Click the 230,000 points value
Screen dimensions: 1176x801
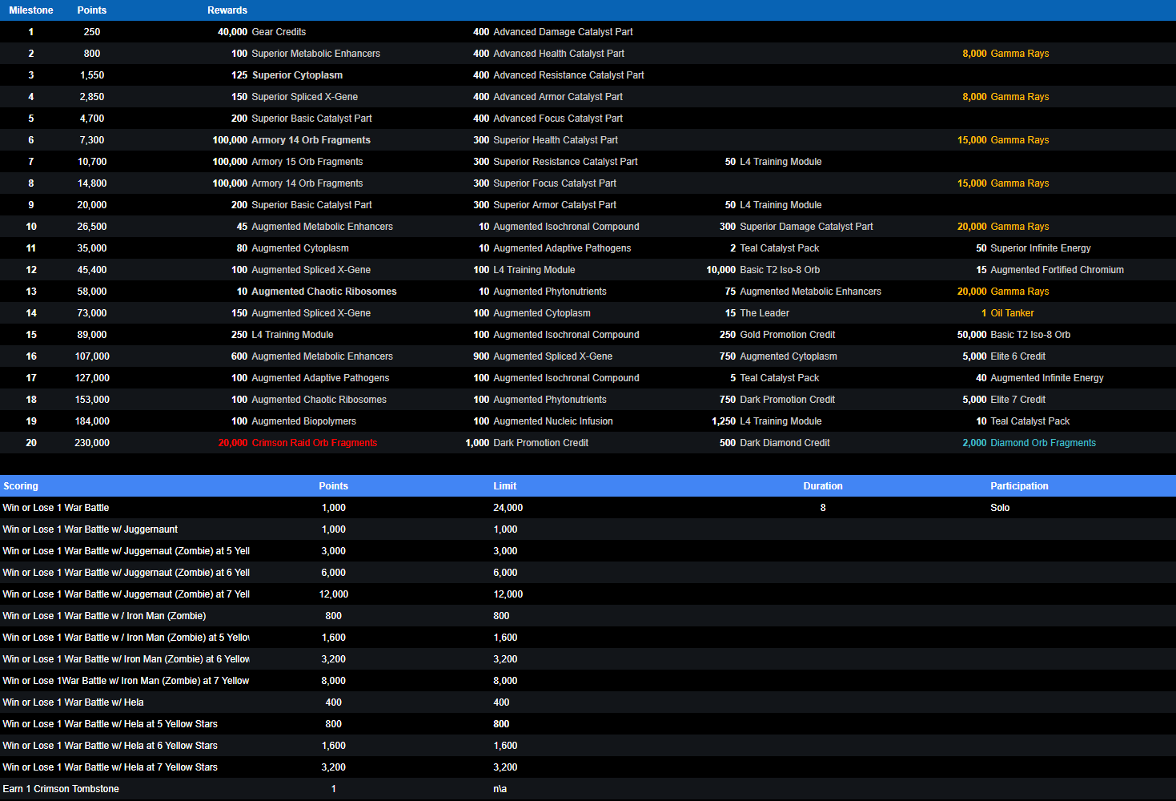[x=92, y=443]
